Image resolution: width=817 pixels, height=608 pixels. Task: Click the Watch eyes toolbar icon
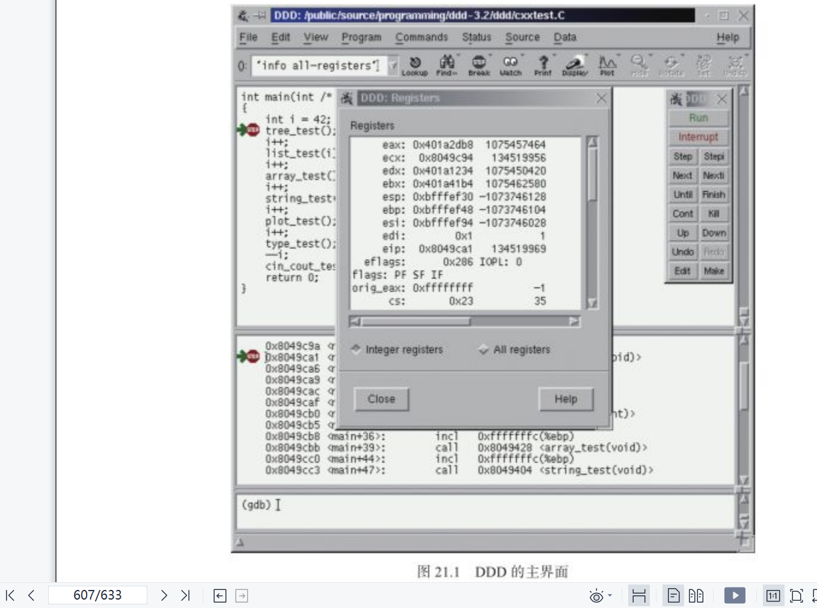[510, 65]
